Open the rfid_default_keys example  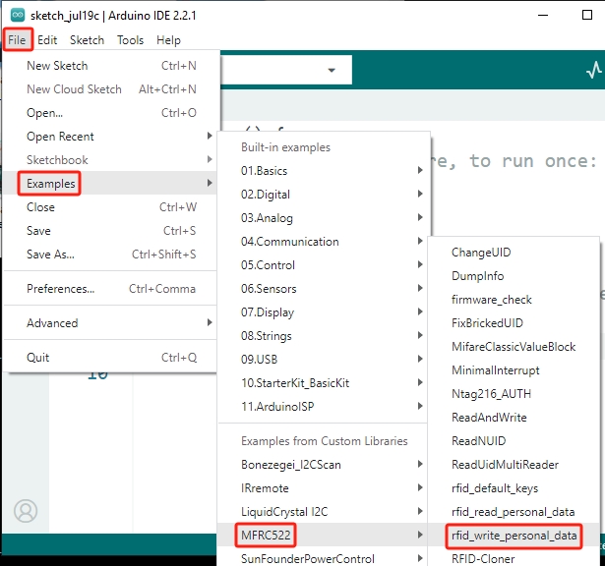(x=514, y=488)
